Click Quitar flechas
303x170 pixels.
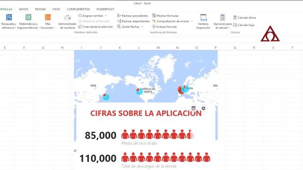pyautogui.click(x=128, y=27)
